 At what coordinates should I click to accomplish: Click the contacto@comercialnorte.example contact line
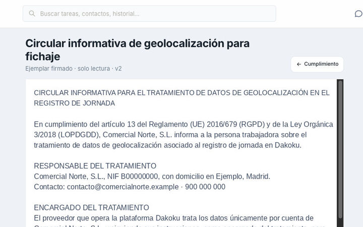coord(130,187)
